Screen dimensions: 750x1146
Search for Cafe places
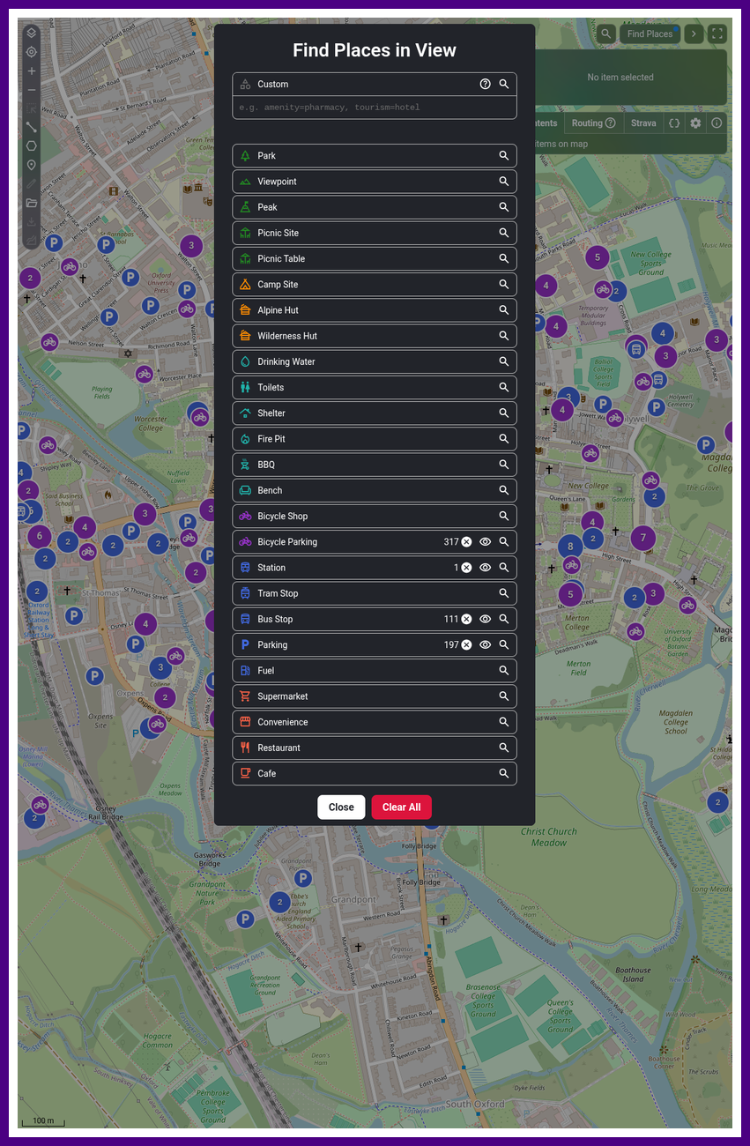504,774
